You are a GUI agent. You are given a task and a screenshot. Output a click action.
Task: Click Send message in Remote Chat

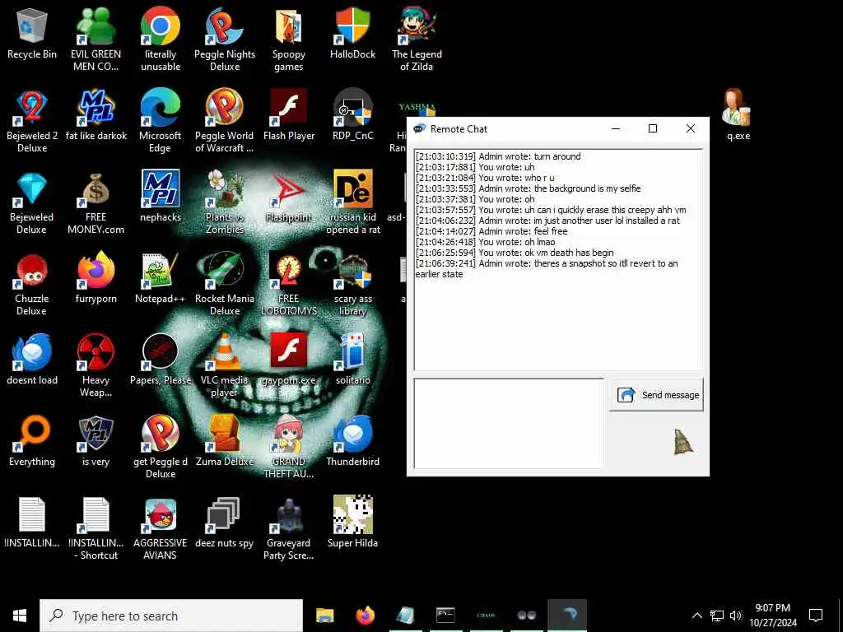point(656,395)
